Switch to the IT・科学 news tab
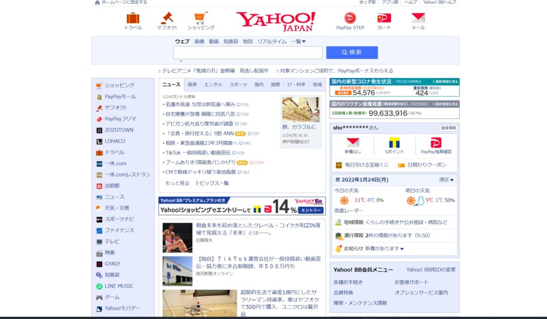Image resolution: width=547 pixels, height=319 pixels. 296,85
